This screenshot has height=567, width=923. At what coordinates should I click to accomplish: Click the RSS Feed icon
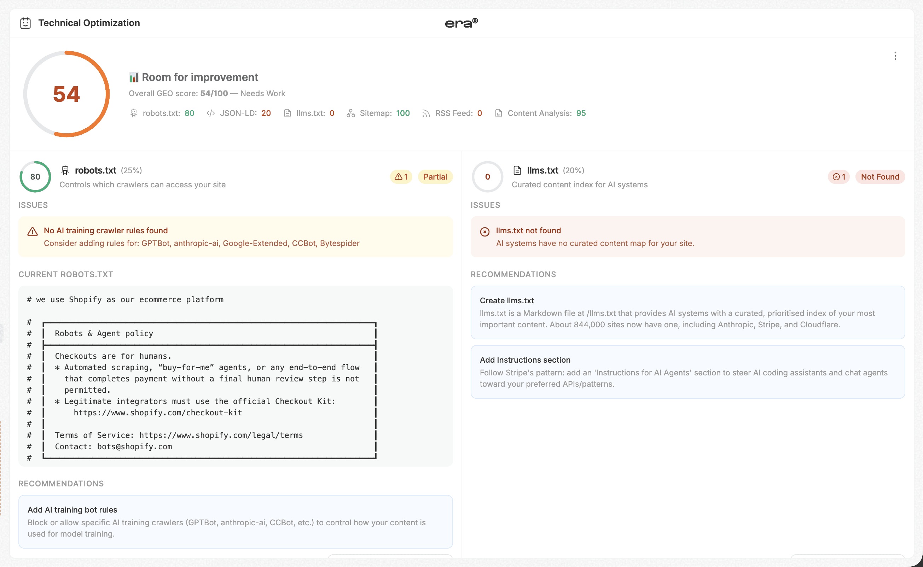tap(426, 113)
